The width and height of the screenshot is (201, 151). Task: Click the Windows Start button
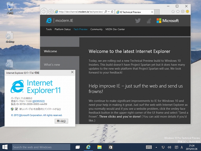[x=5, y=147]
